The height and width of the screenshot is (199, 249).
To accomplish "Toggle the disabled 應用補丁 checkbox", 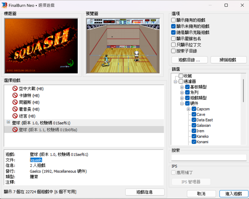I will [x=173, y=172].
